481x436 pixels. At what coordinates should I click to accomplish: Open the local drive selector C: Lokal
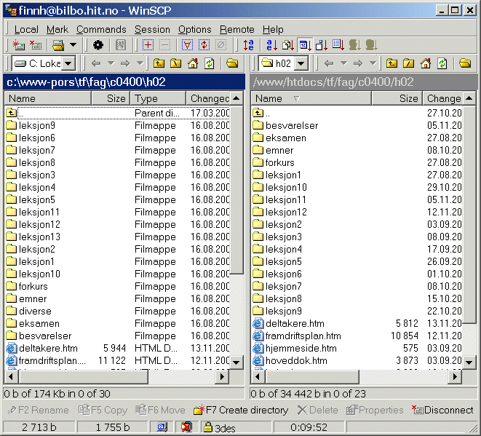pos(43,63)
